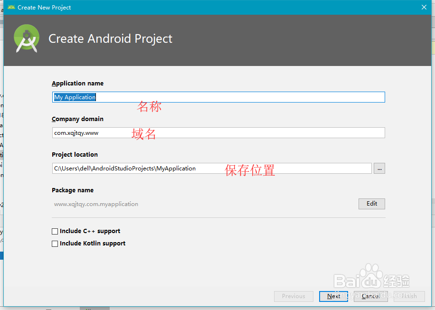Select the Application name input field
Viewport: 435px width, 310px height.
pos(190,97)
